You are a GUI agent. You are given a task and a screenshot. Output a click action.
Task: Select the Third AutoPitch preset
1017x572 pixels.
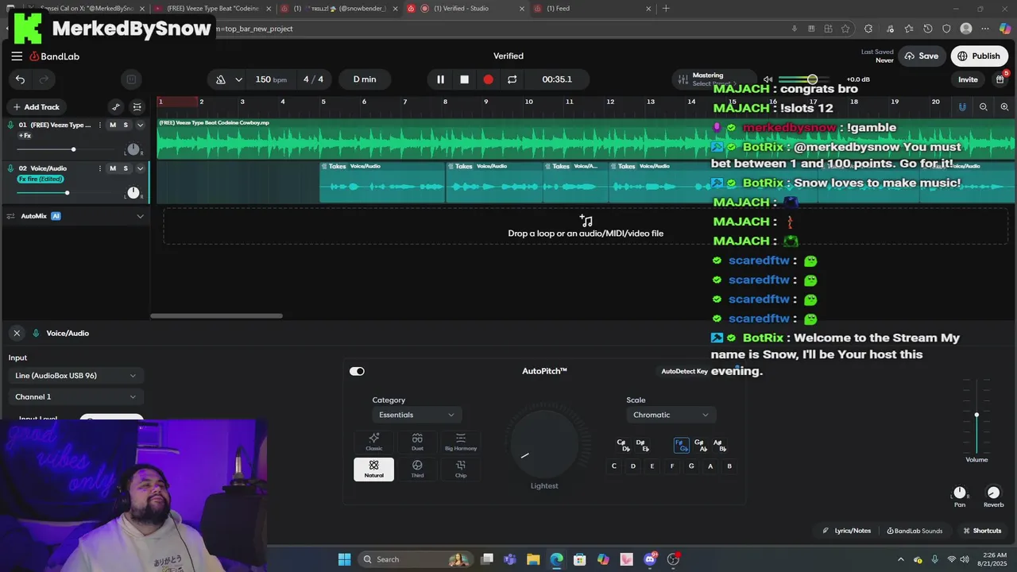pos(417,469)
